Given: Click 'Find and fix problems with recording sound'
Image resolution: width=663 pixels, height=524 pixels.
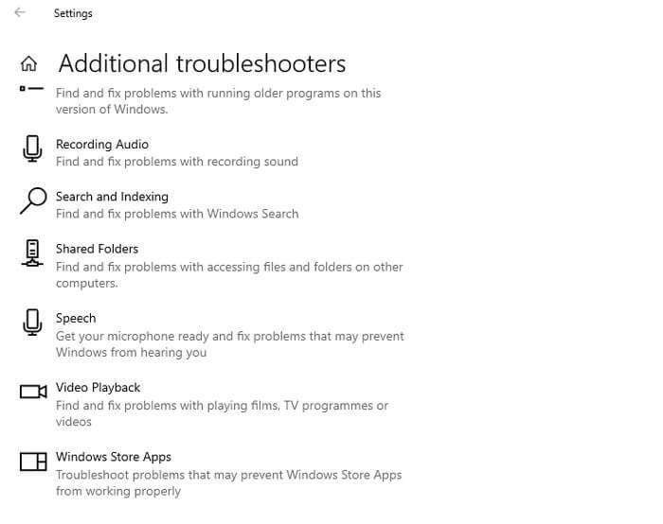Looking at the screenshot, I should click(177, 162).
